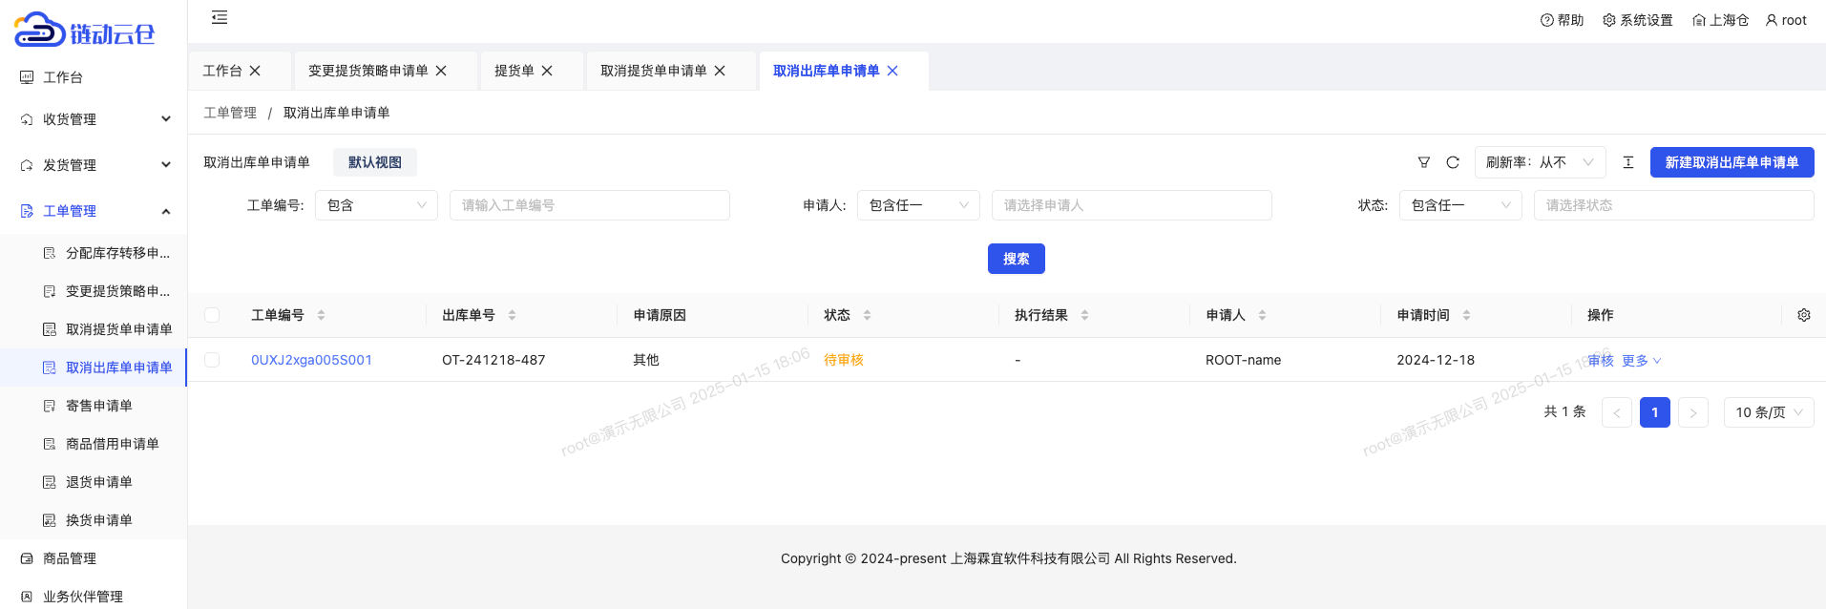Screen dimensions: 1826x609
Task: Click the blue 搜索 button
Action: click(x=1016, y=259)
